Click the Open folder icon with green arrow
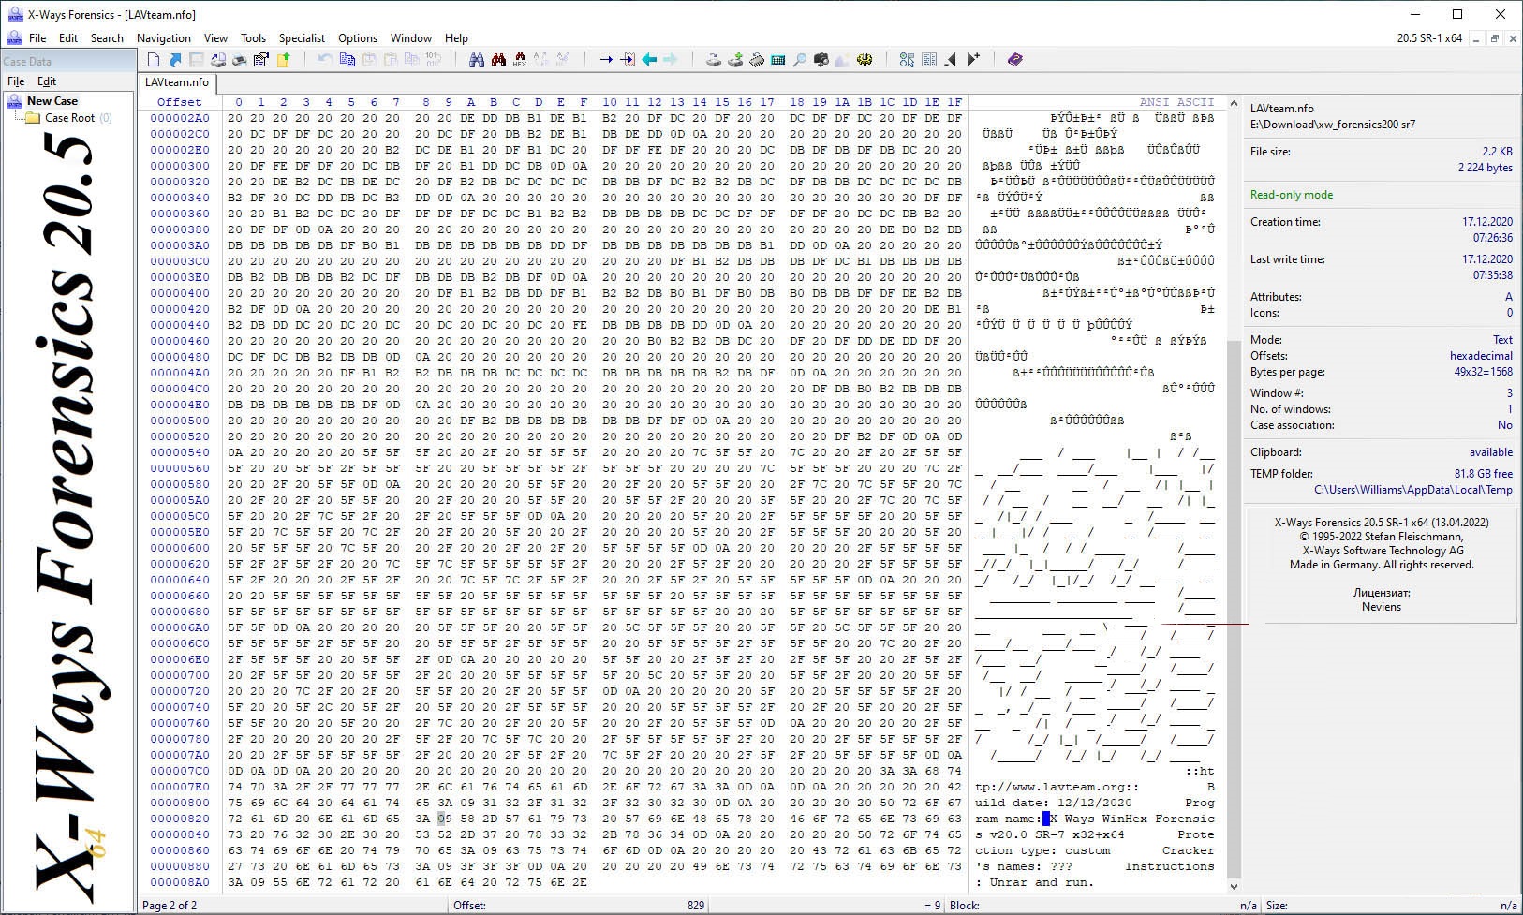 click(283, 60)
